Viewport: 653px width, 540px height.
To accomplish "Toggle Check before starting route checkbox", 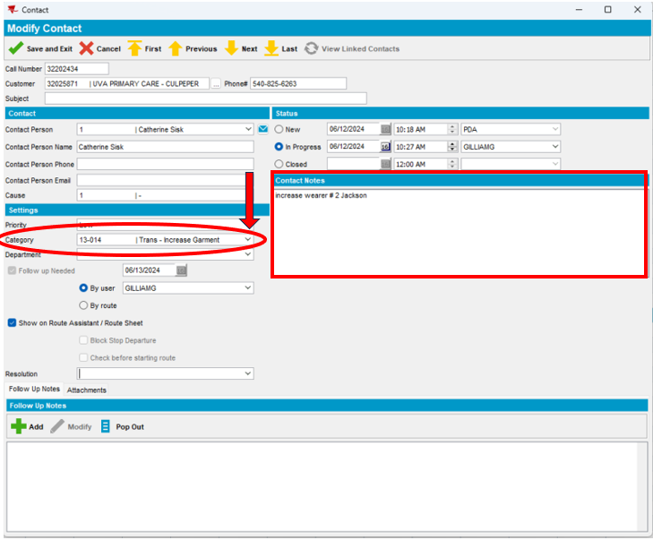I will (83, 358).
